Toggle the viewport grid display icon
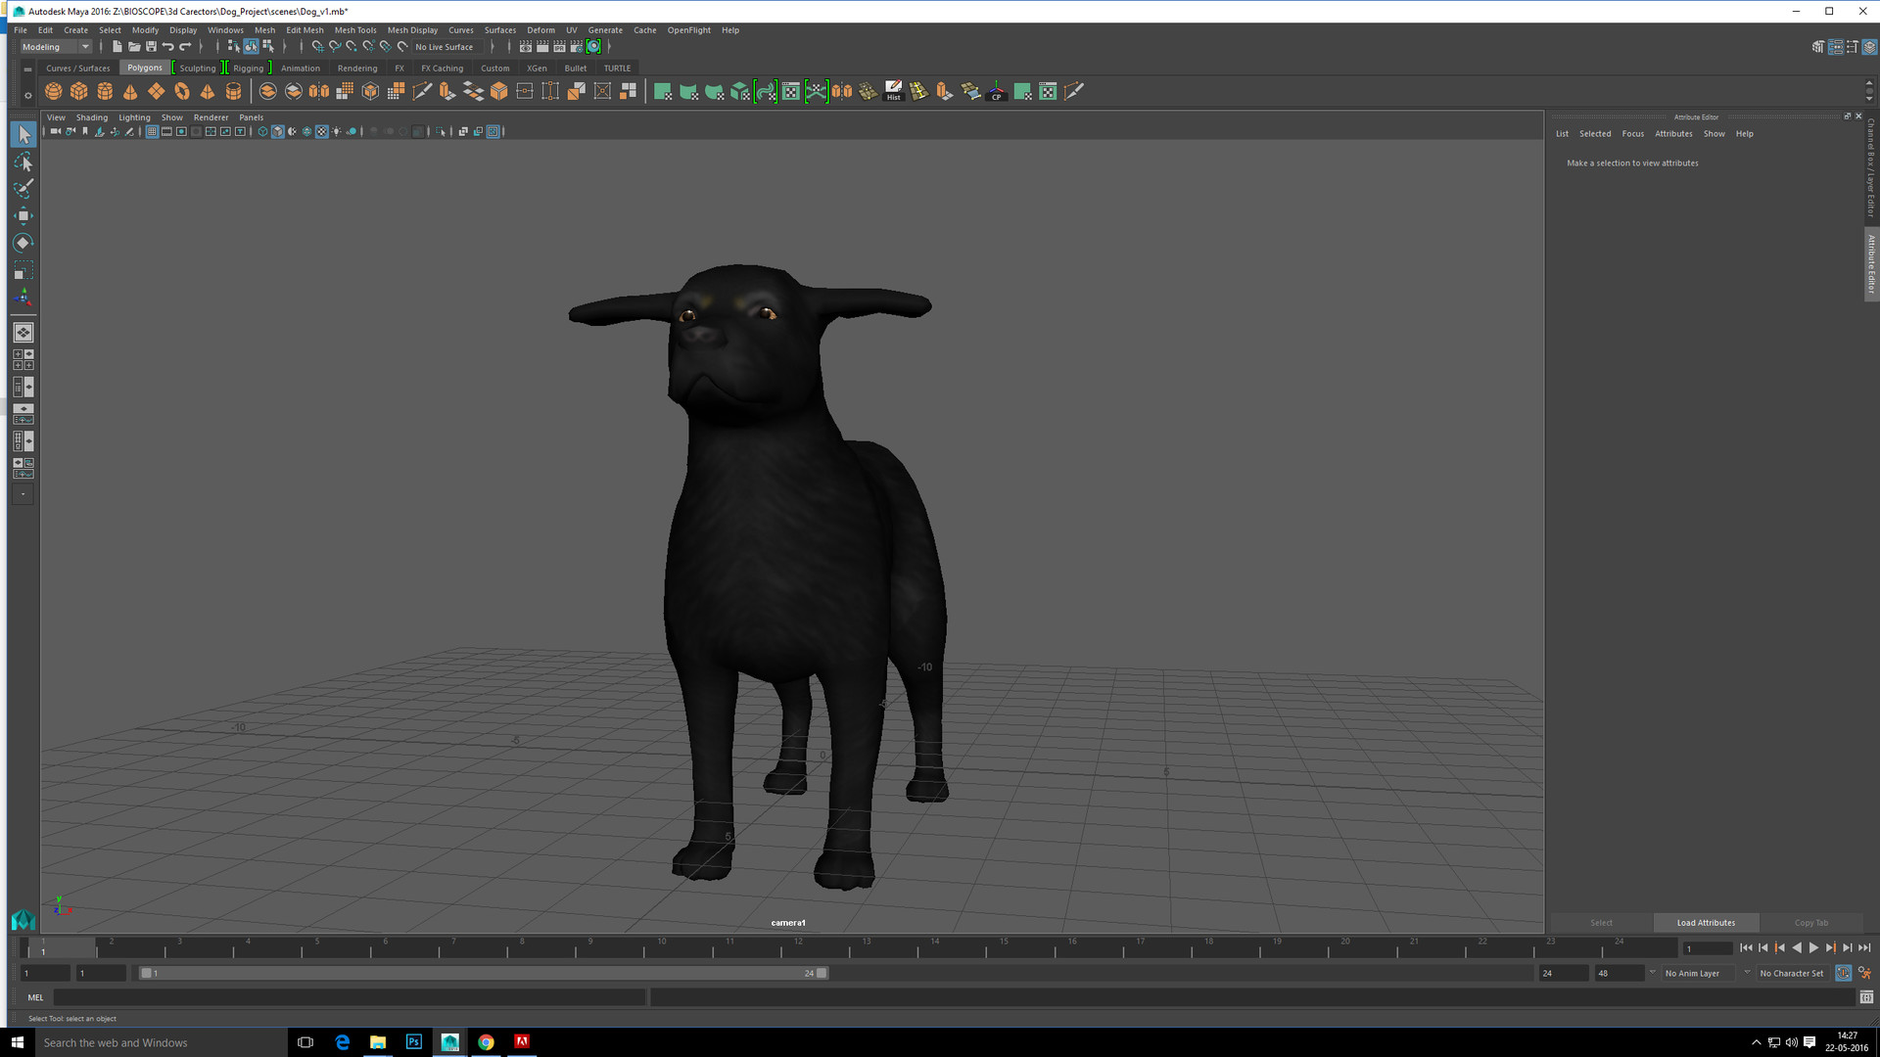The height and width of the screenshot is (1057, 1880). [152, 131]
